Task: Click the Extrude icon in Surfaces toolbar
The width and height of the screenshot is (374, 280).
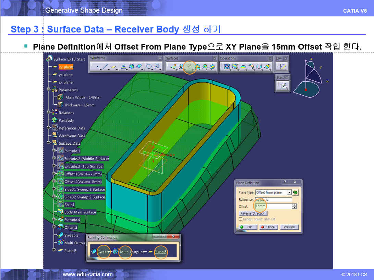Action: coord(173,67)
